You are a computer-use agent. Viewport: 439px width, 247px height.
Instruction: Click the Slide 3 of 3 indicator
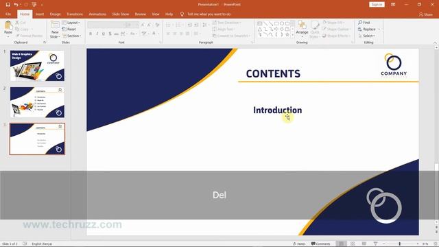click(x=10, y=244)
